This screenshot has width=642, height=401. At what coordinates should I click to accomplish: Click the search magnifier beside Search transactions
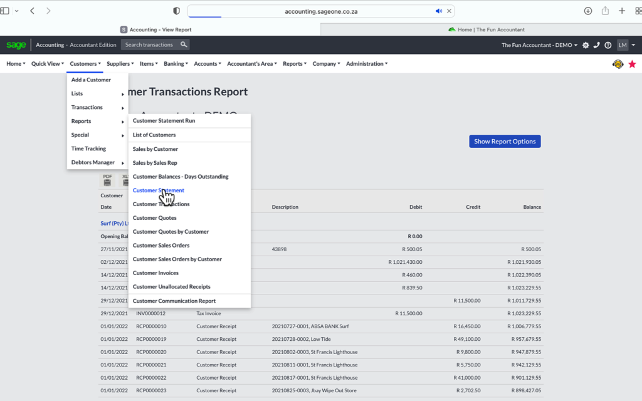(183, 44)
